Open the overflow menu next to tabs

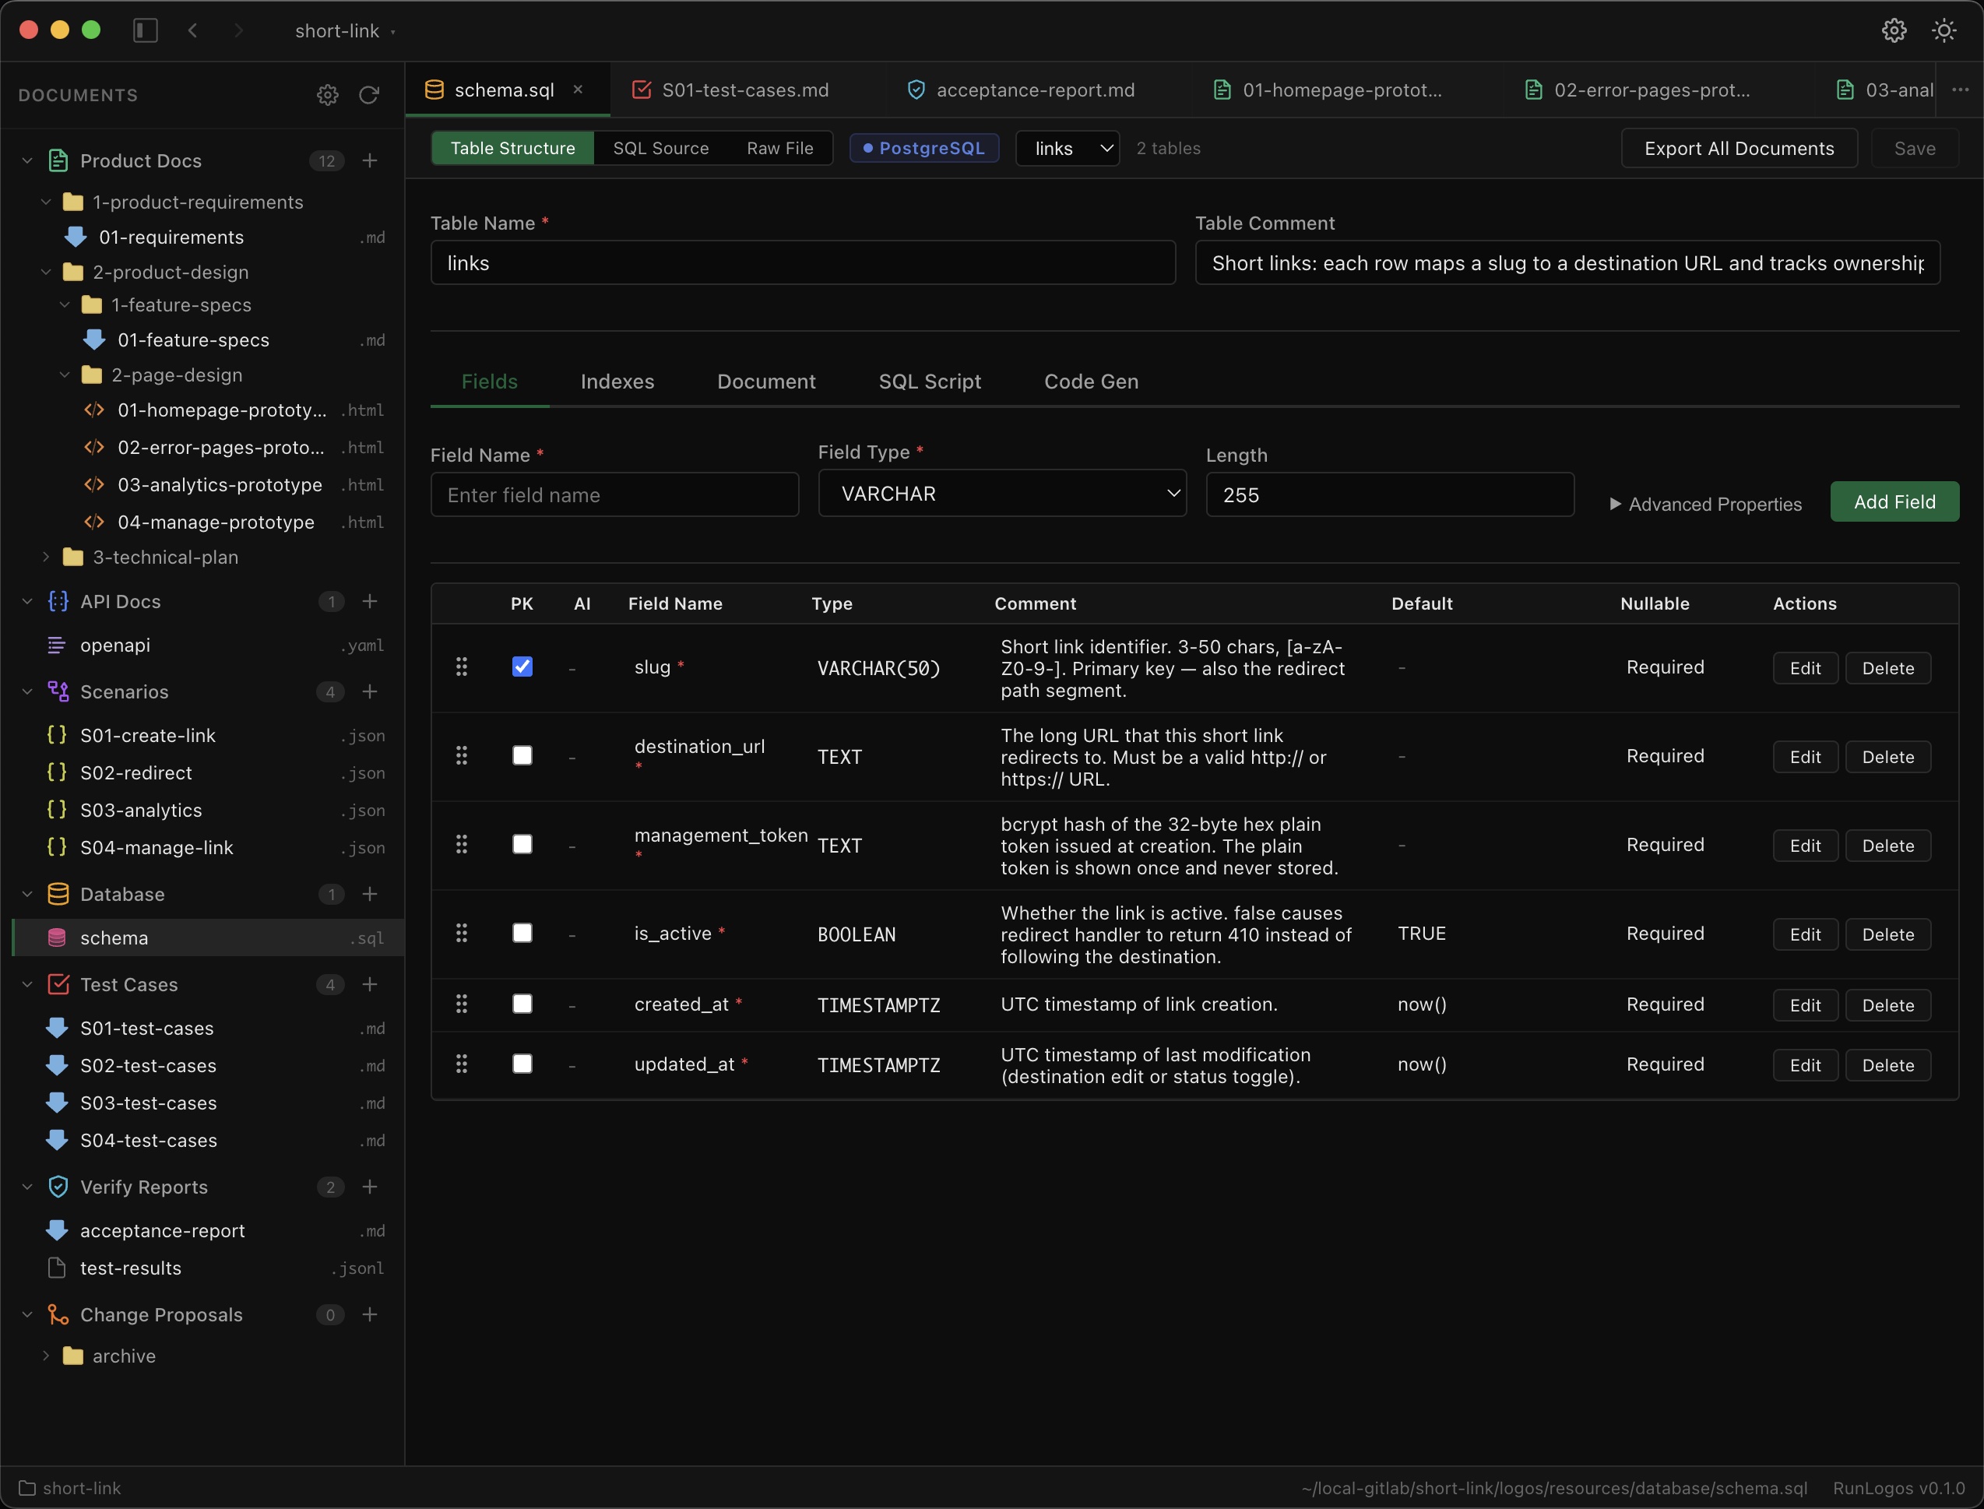(x=1961, y=89)
